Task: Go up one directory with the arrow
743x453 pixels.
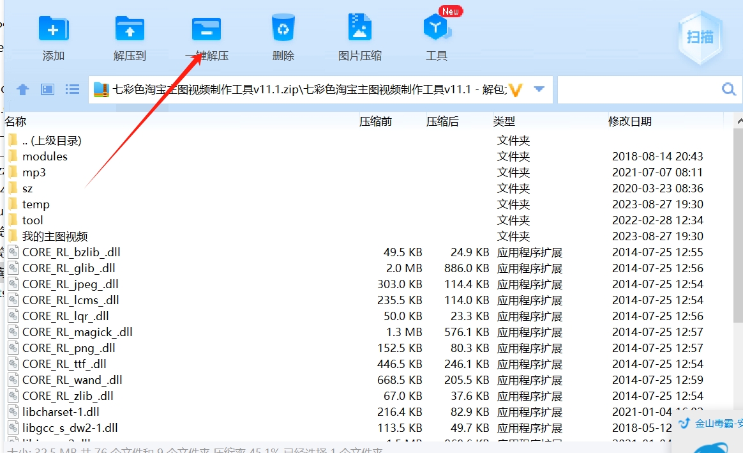Action: (x=23, y=89)
